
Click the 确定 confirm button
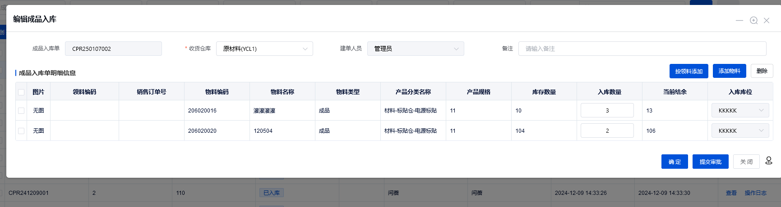pos(675,162)
